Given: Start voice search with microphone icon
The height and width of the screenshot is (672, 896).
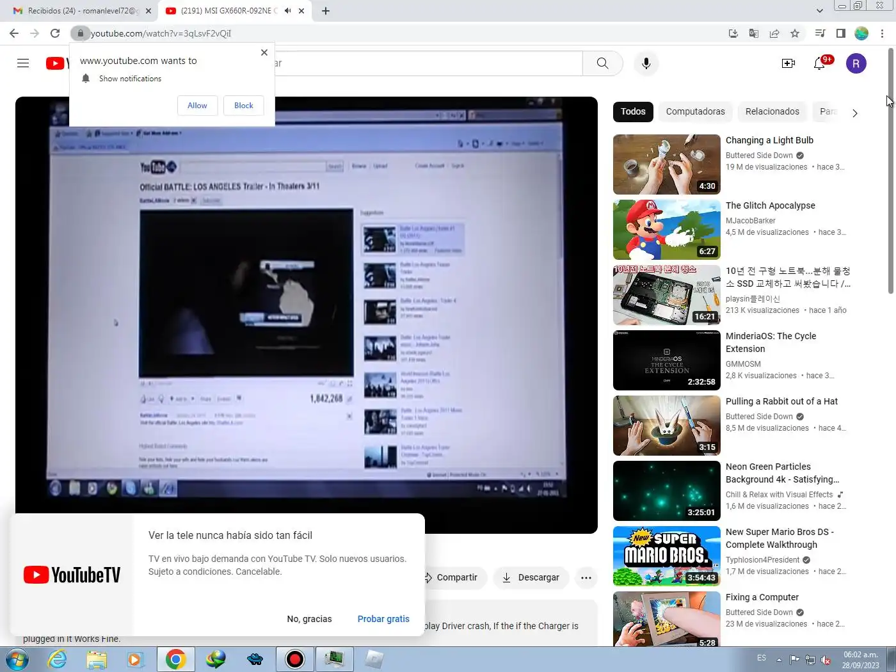Looking at the screenshot, I should (646, 63).
